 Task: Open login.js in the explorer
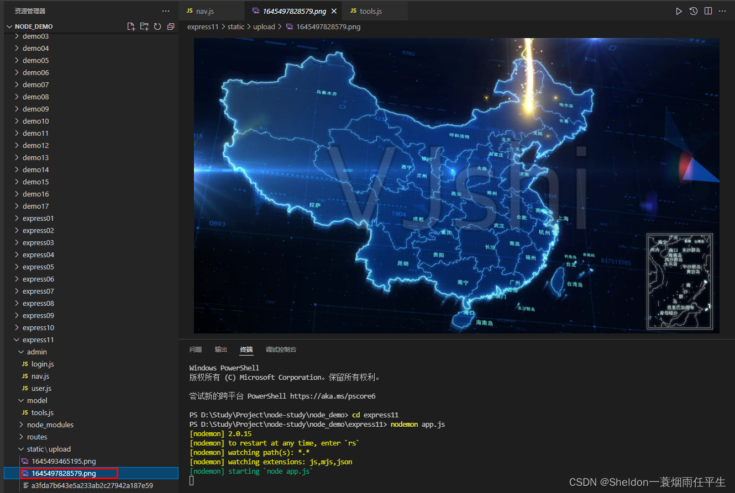tap(91, 364)
